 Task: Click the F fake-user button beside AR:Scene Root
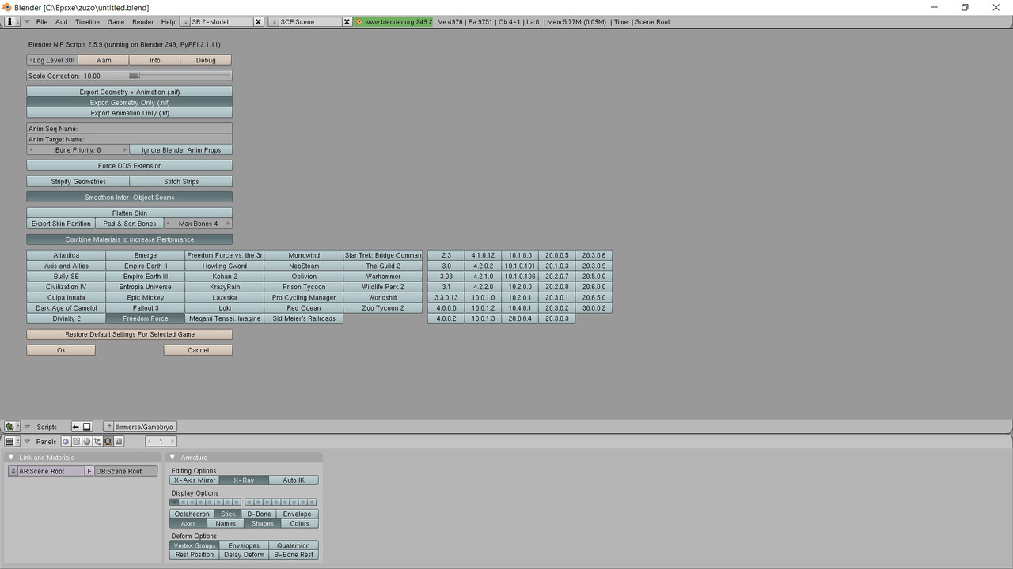click(x=89, y=471)
